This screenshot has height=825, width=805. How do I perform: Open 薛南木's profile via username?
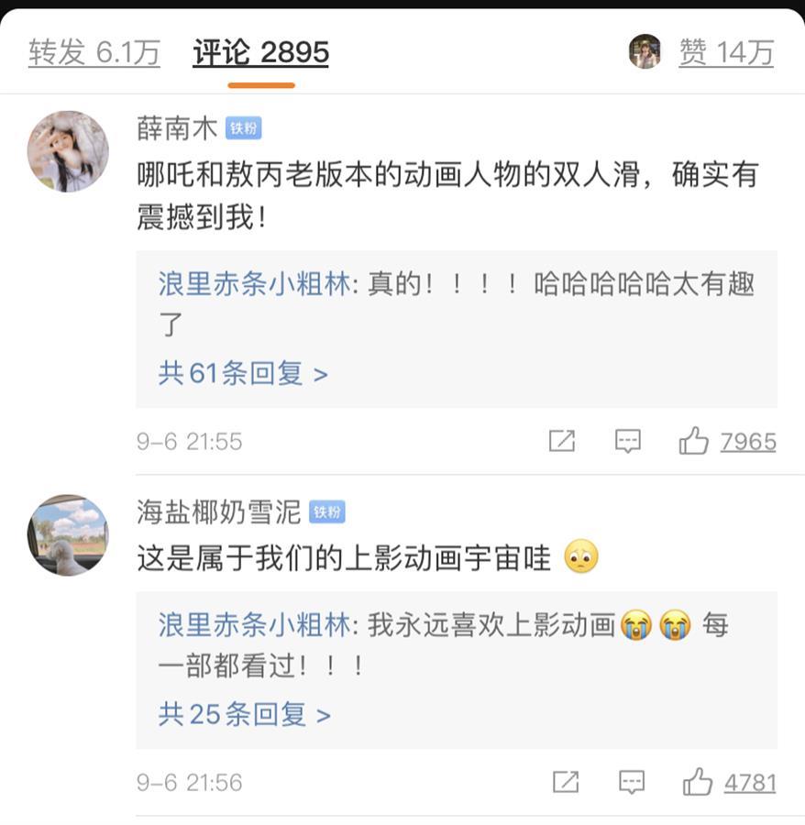pyautogui.click(x=177, y=129)
